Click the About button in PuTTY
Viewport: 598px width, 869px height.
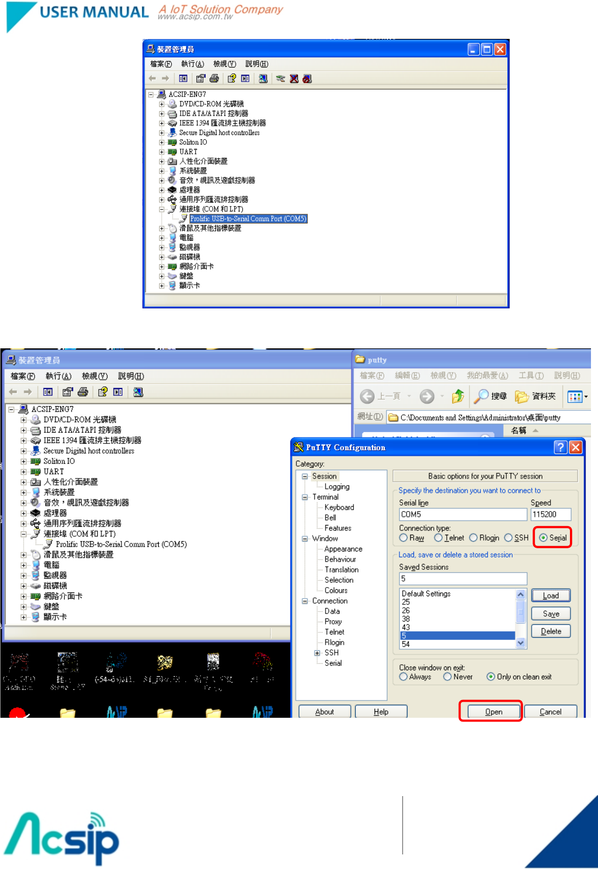click(x=325, y=712)
